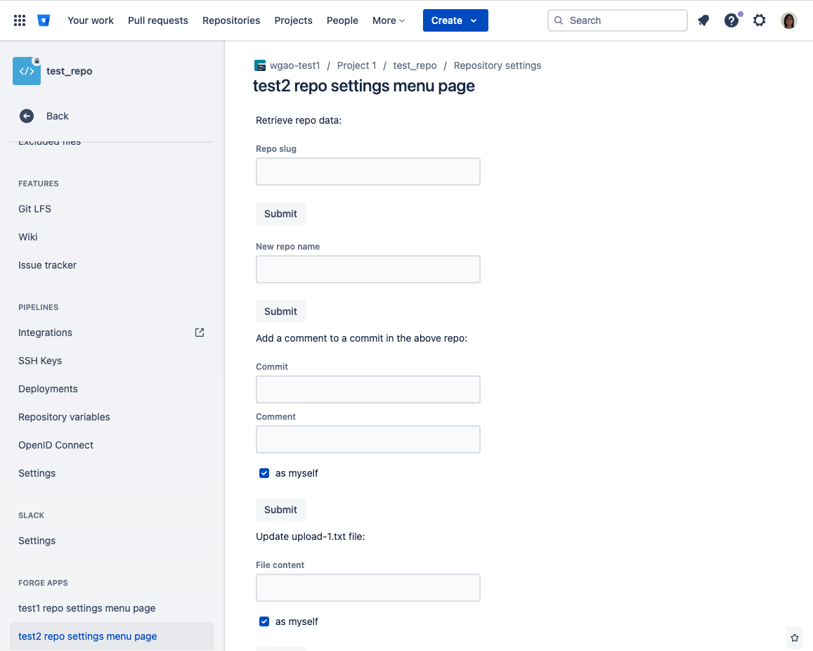Select 'test1 repo settings menu page' in sidebar
The image size is (813, 651).
pyautogui.click(x=86, y=607)
